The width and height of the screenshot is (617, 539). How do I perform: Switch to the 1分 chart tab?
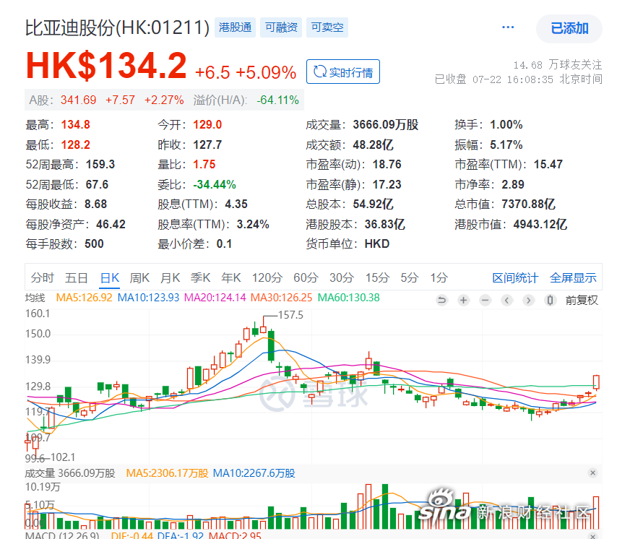click(x=439, y=277)
